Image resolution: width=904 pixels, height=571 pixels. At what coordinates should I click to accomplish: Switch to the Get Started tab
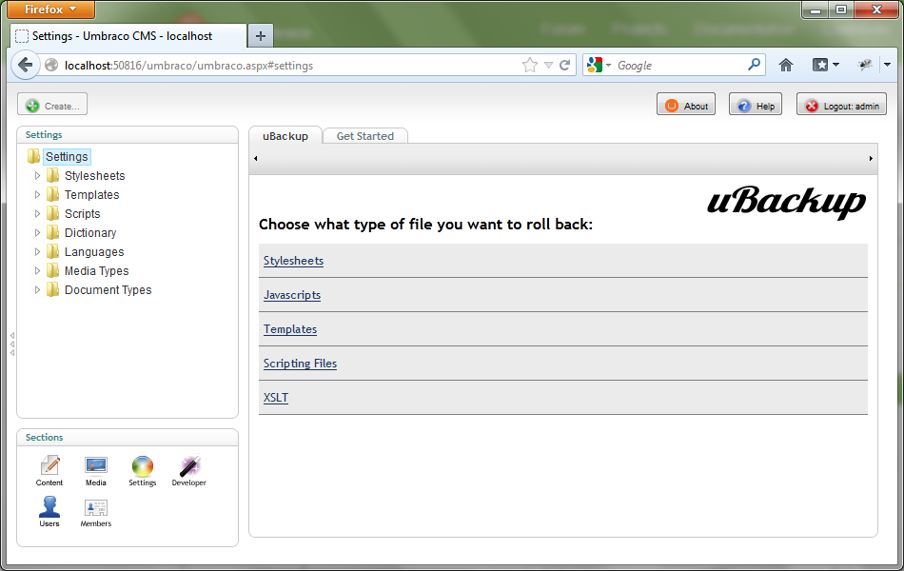click(365, 136)
